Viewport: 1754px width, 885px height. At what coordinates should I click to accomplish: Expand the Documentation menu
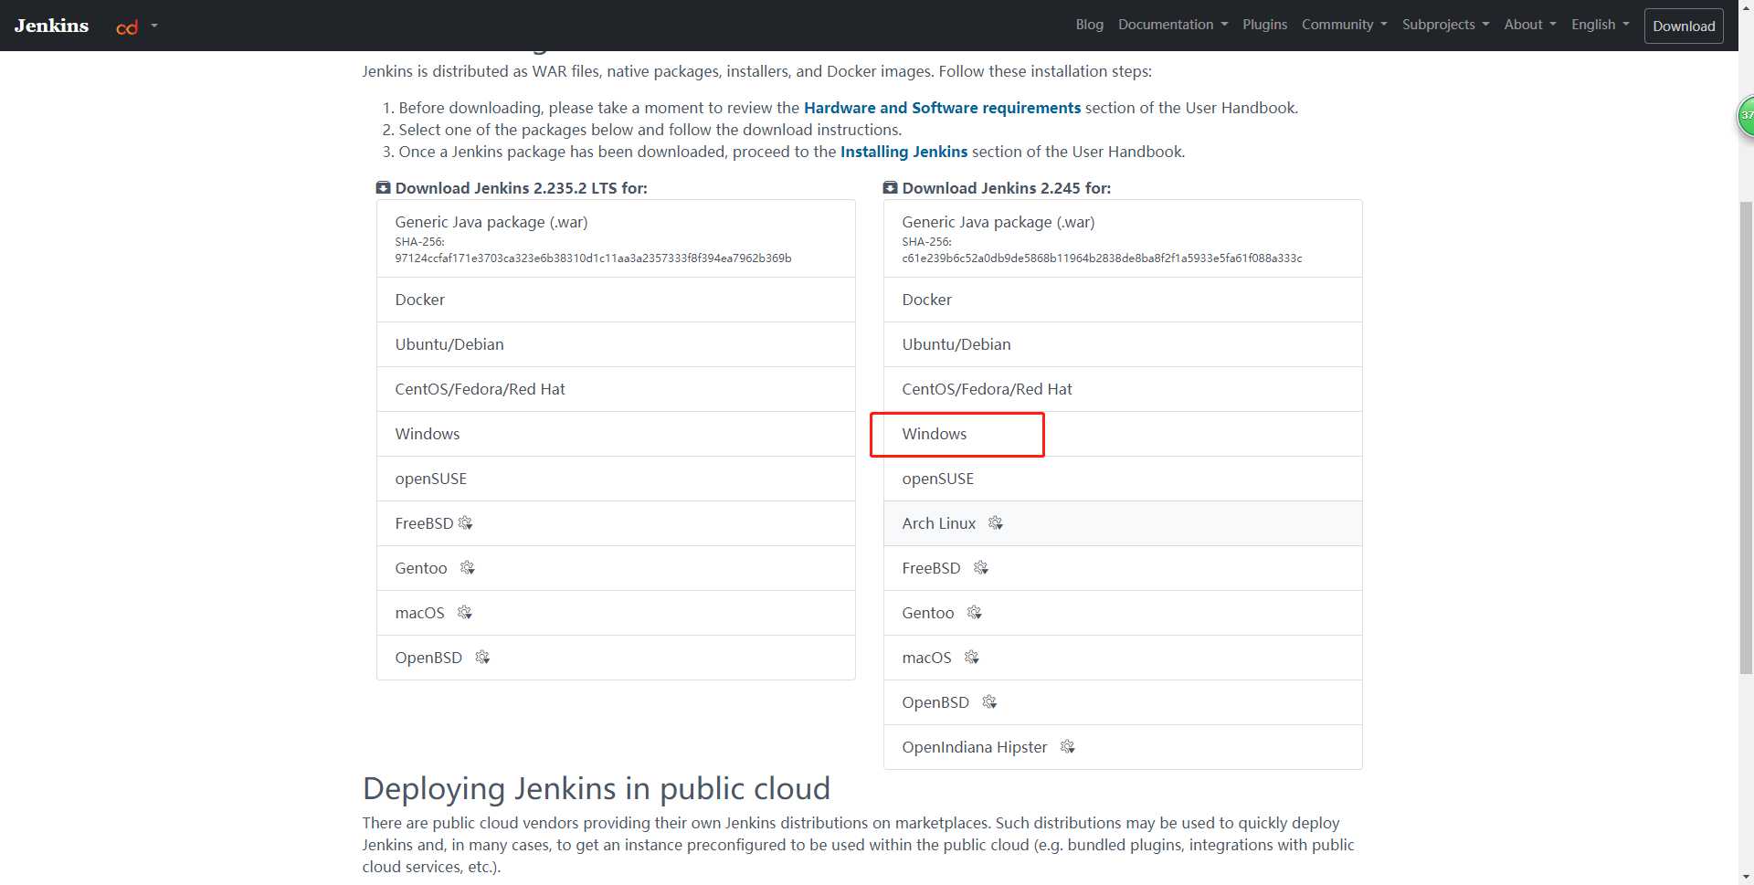coord(1173,25)
